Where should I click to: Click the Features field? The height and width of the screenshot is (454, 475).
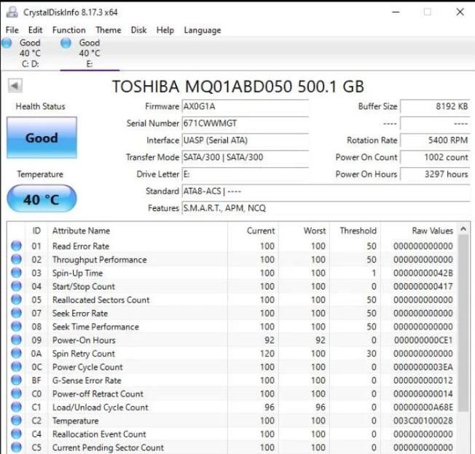[326, 208]
